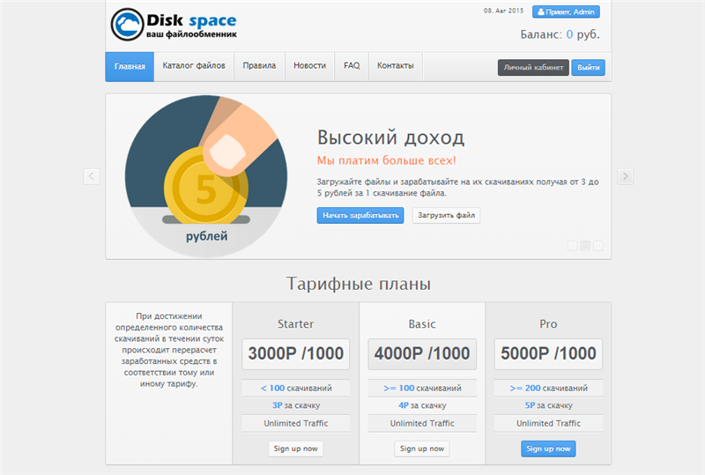The width and height of the screenshot is (705, 475).
Task: Sign up now for Starter plan
Action: (x=296, y=449)
